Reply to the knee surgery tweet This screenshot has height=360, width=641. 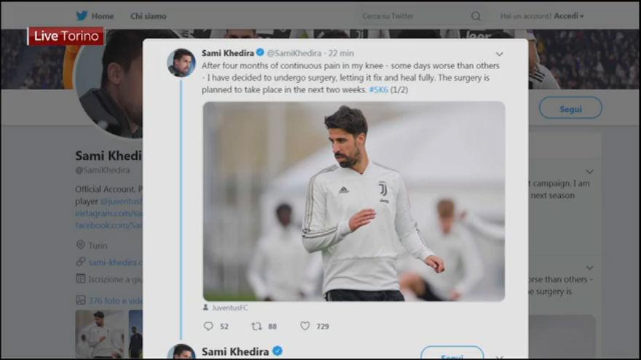[208, 327]
